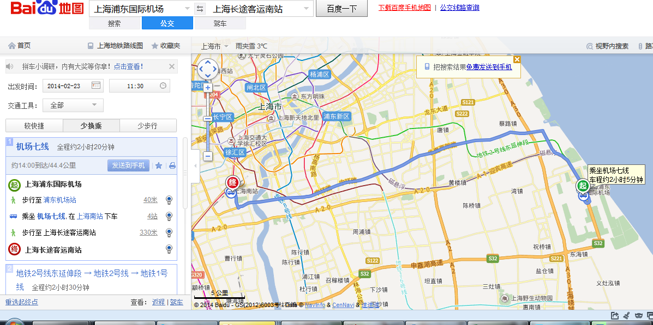Open the CenNavi data link
The image size is (653, 325).
(x=343, y=305)
